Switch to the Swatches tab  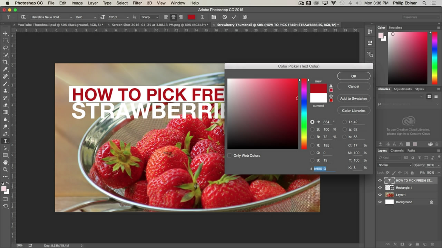(x=395, y=28)
